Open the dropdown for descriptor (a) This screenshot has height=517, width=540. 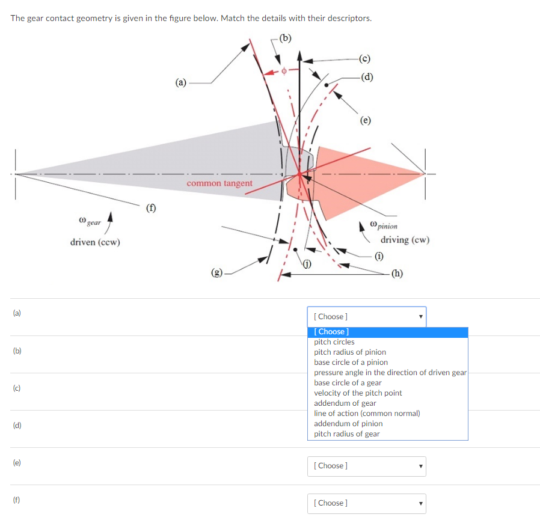point(366,316)
